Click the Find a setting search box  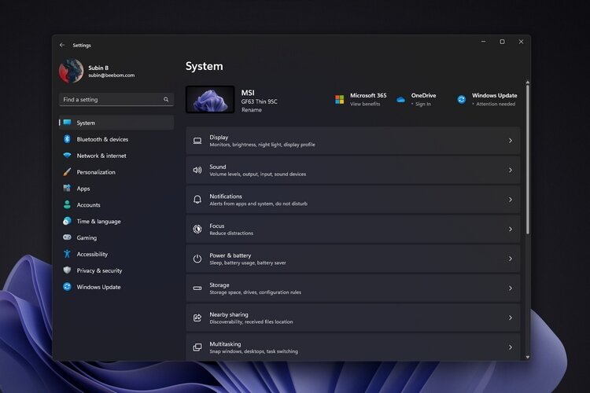[116, 99]
